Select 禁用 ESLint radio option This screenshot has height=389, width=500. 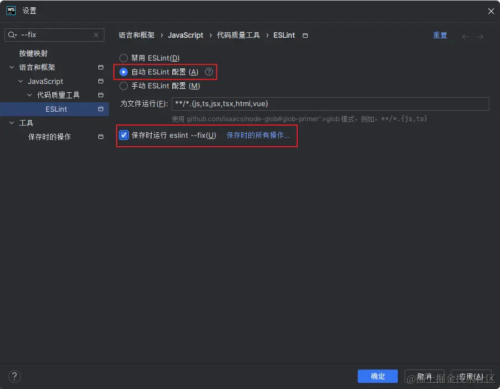point(123,58)
